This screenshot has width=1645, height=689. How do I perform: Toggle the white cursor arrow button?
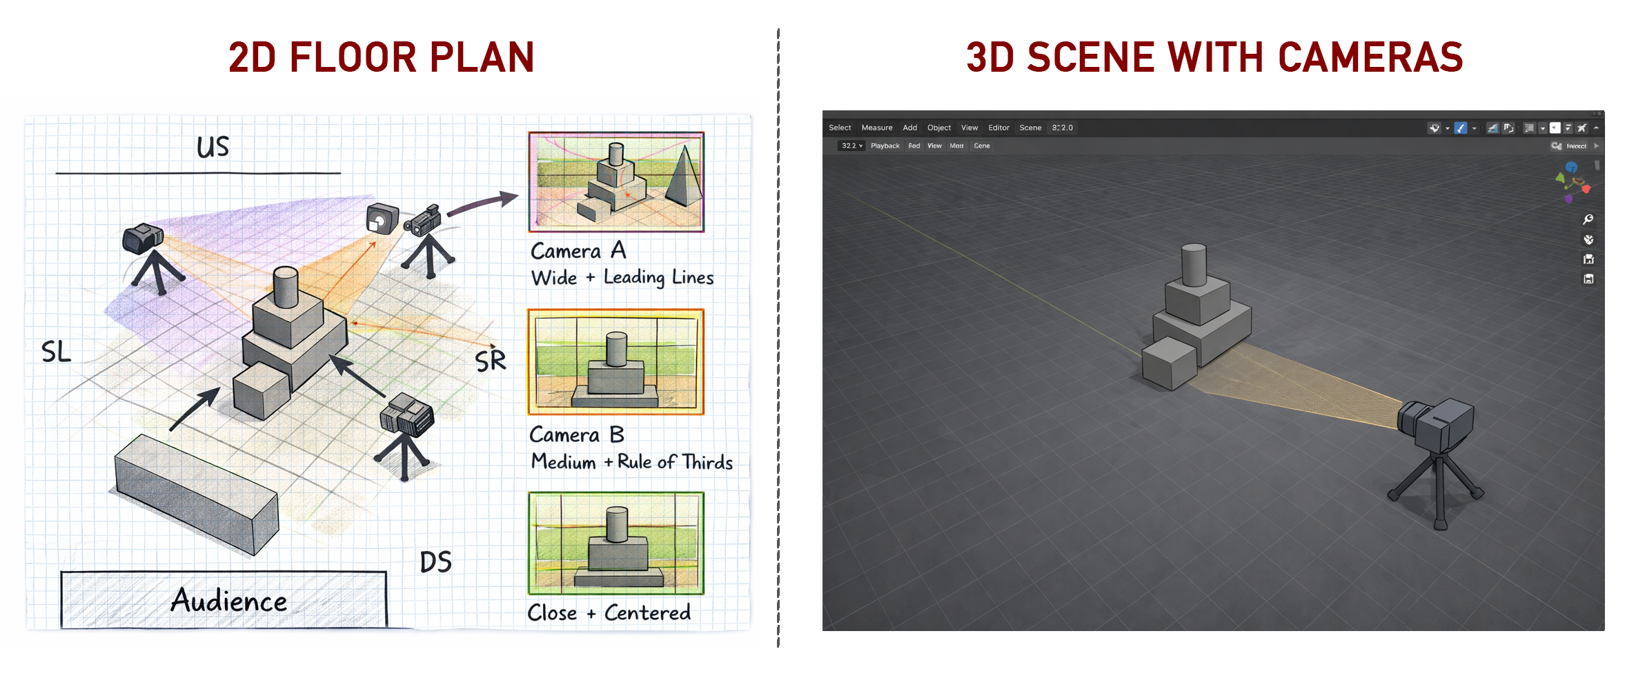1555,128
